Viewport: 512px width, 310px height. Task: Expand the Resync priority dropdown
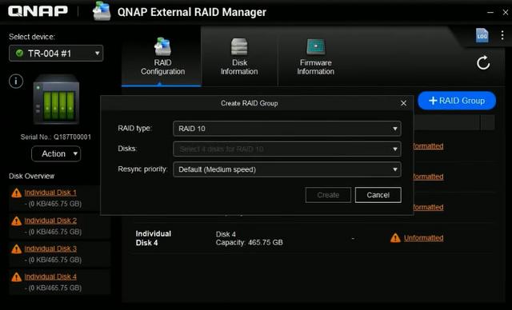pos(287,169)
